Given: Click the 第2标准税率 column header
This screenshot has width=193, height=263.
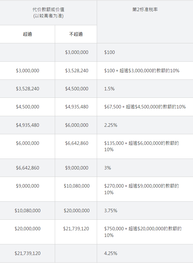Looking at the screenshot, I should 145,9.
